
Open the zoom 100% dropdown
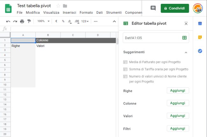43,21
